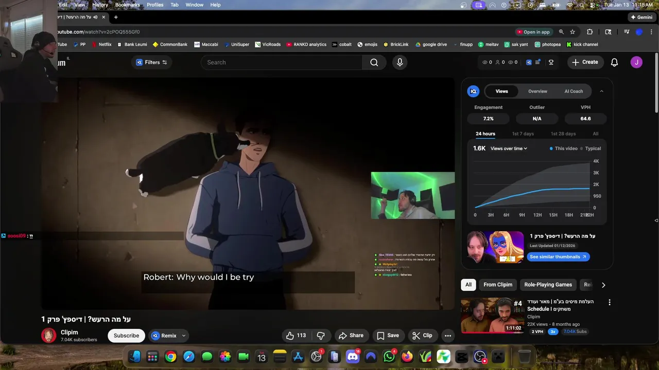Open WhatsApp from the dock
Screen dimensions: 659x370
[x=389, y=357]
